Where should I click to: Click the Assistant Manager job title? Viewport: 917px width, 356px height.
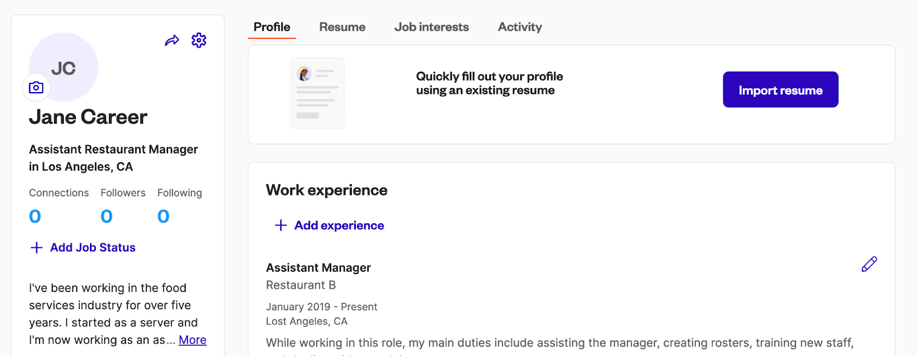pyautogui.click(x=318, y=268)
